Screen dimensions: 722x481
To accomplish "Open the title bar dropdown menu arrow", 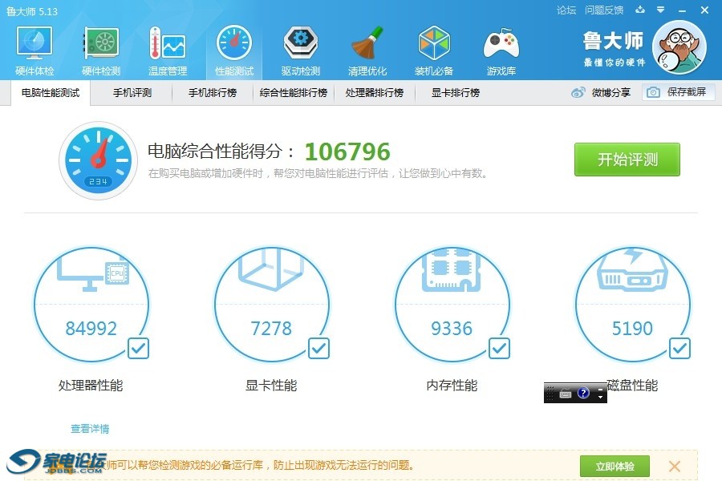I will pos(659,10).
